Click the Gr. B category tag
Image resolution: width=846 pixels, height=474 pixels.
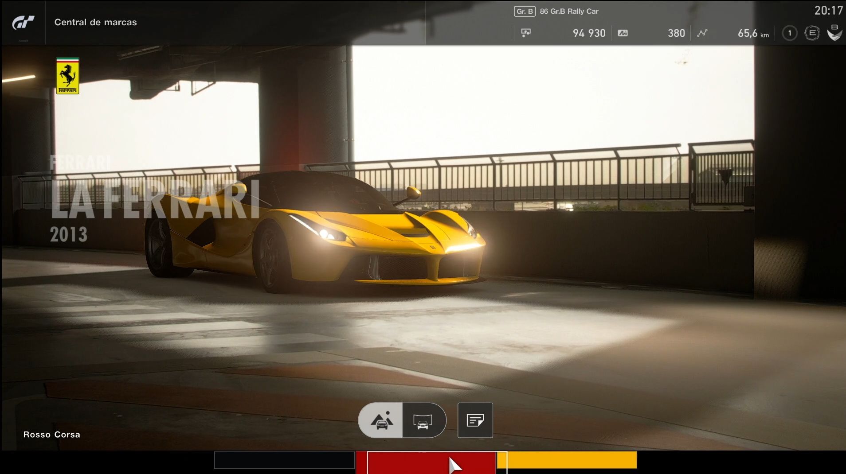[525, 12]
